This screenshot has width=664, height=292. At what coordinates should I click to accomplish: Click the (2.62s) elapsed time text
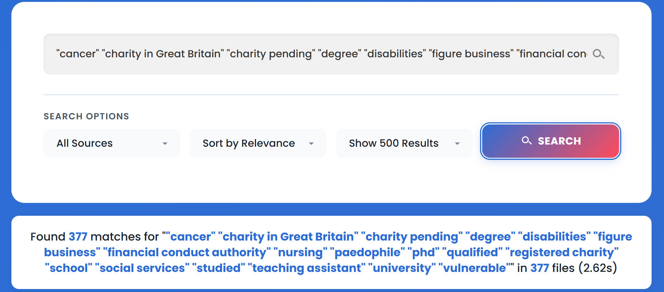click(597, 268)
